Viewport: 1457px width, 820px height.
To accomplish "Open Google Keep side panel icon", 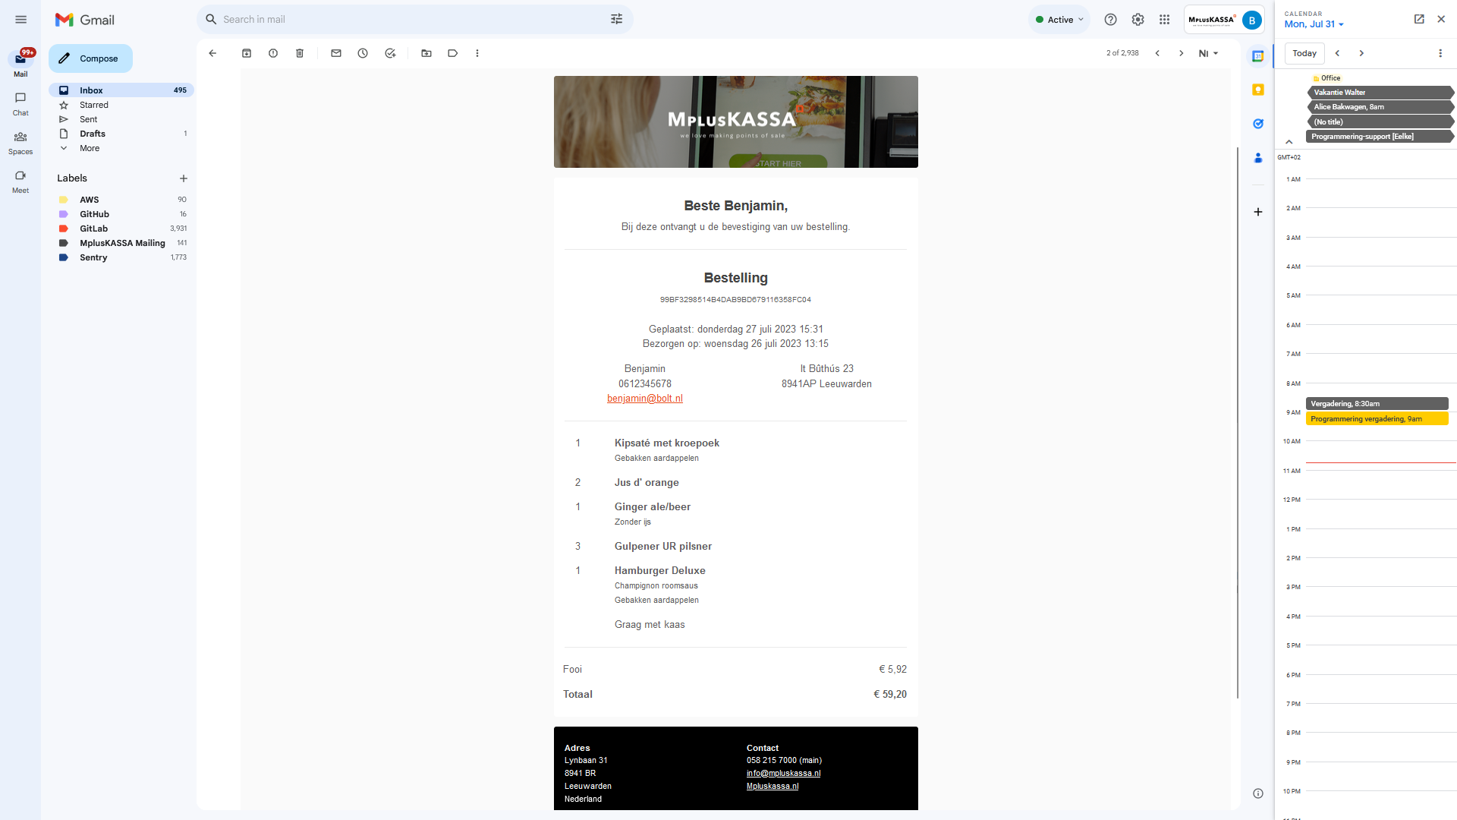I will (x=1258, y=90).
